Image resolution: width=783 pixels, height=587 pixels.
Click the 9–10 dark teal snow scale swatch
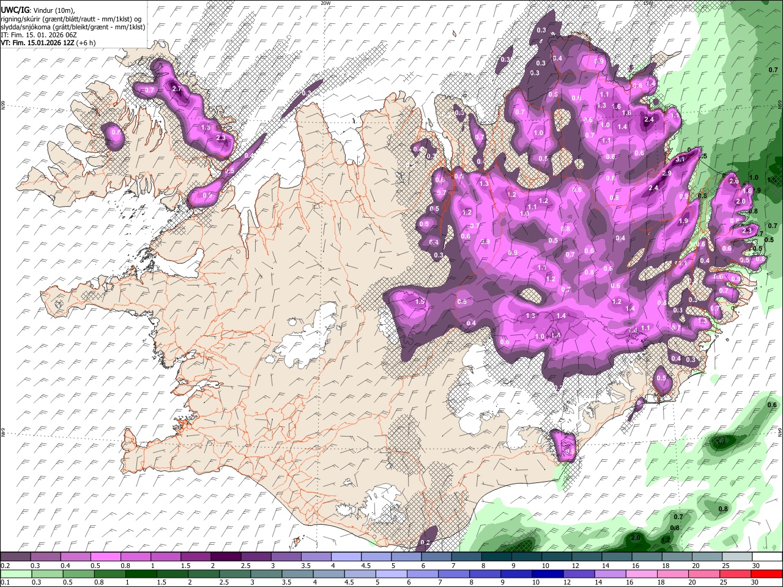[526, 557]
